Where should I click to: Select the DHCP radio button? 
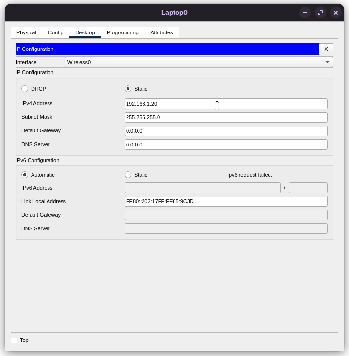click(x=25, y=89)
